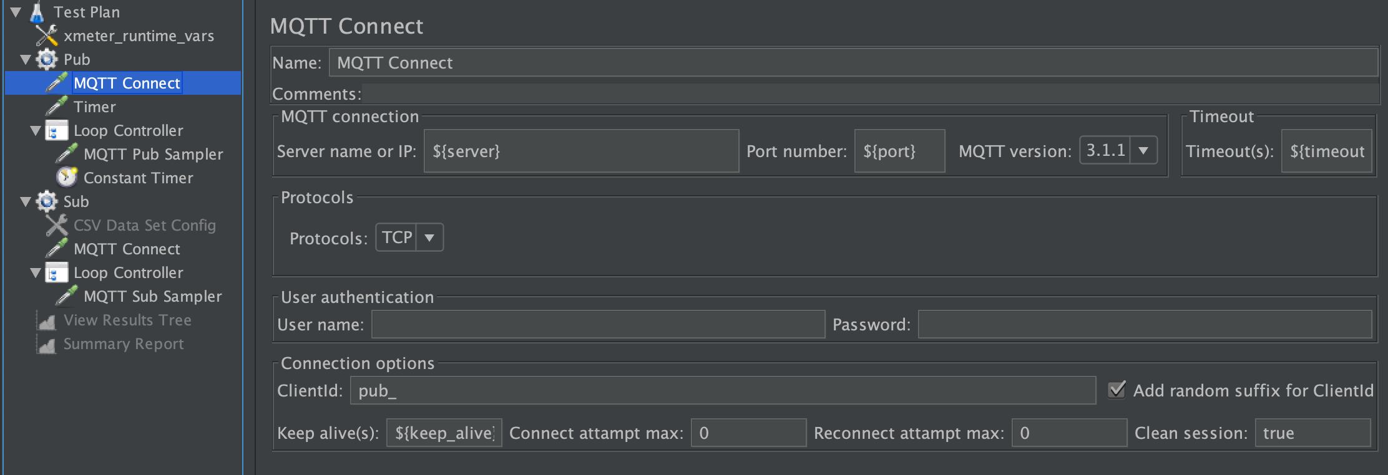1388x475 pixels.
Task: Click the Server name or IP field
Action: pyautogui.click(x=580, y=151)
